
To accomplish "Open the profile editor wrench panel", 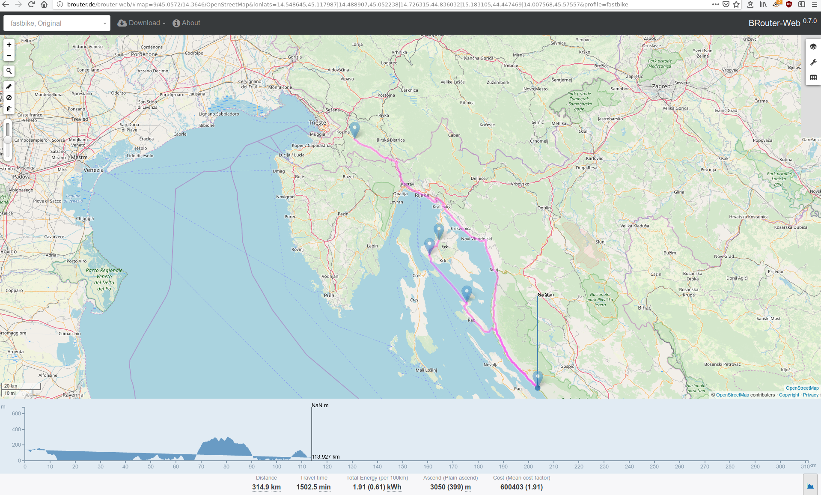I will (x=813, y=63).
